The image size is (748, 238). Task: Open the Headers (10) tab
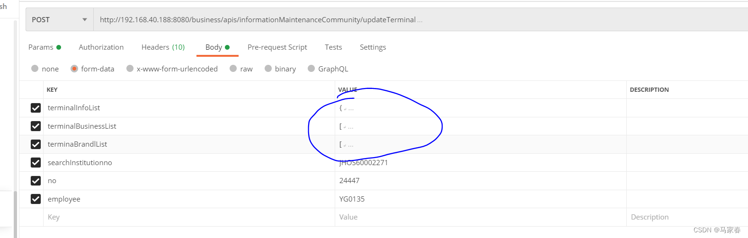163,47
